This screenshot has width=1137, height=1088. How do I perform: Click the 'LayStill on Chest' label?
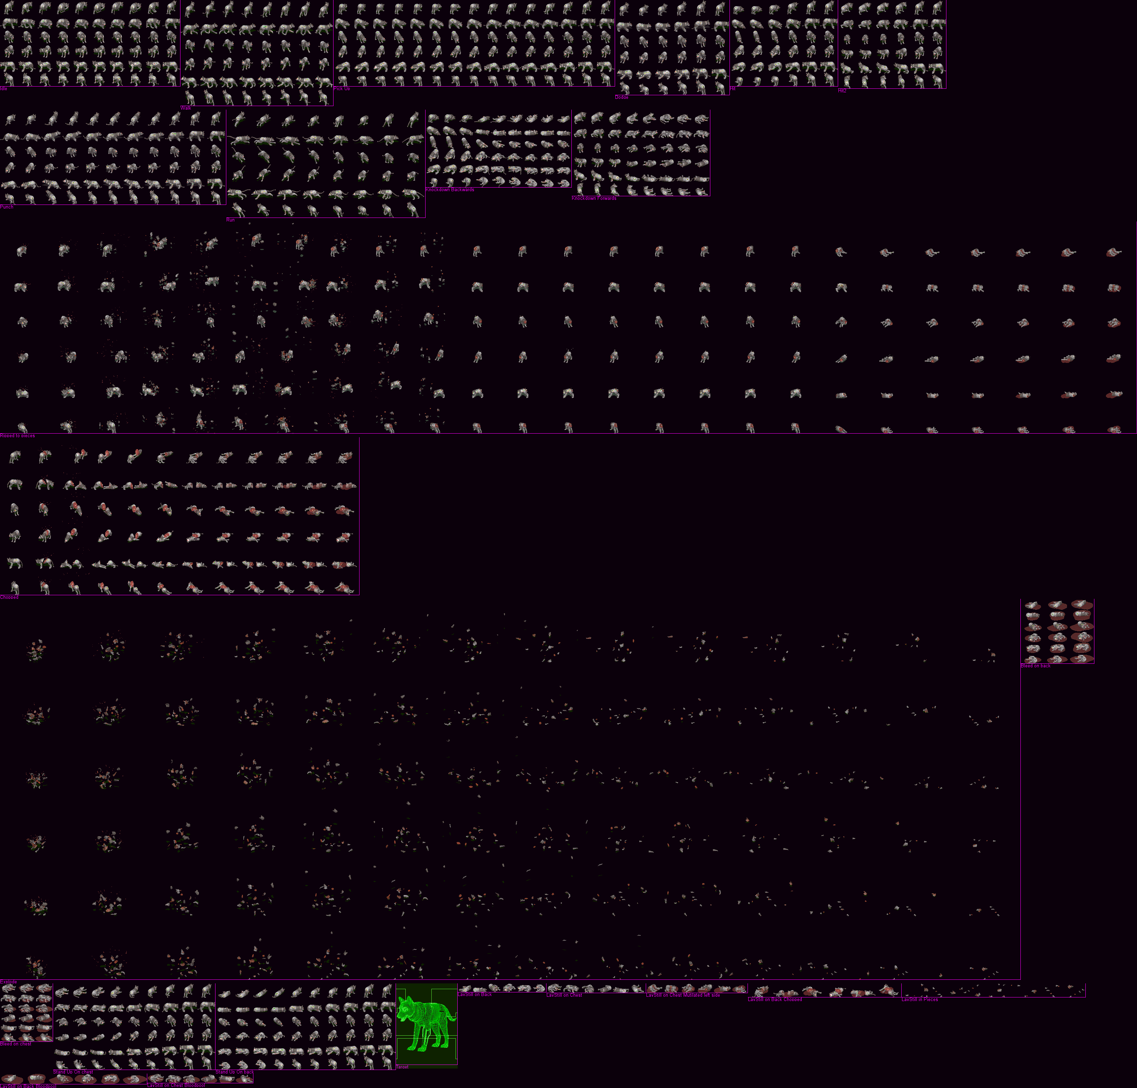564,995
